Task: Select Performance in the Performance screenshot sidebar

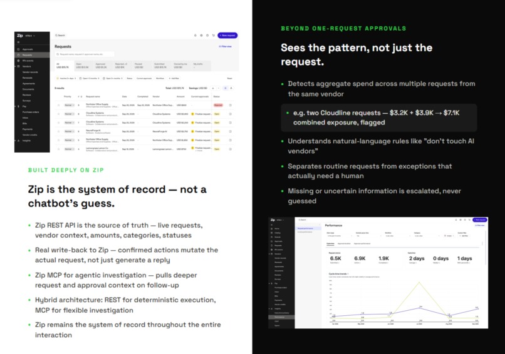Action: 281,317
